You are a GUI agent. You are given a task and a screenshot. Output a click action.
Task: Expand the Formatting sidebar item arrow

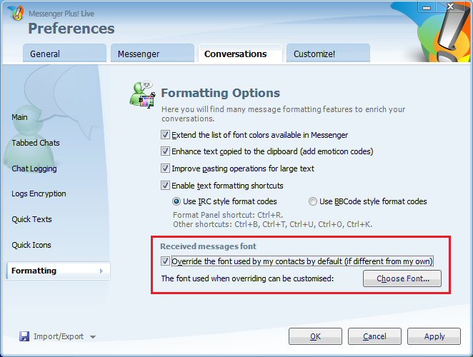pyautogui.click(x=101, y=271)
